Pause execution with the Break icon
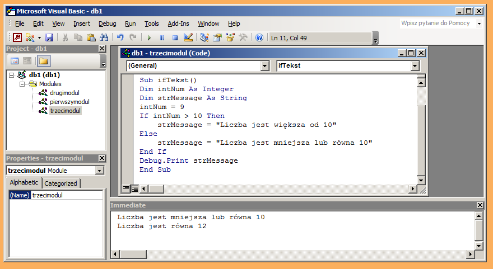 162,37
